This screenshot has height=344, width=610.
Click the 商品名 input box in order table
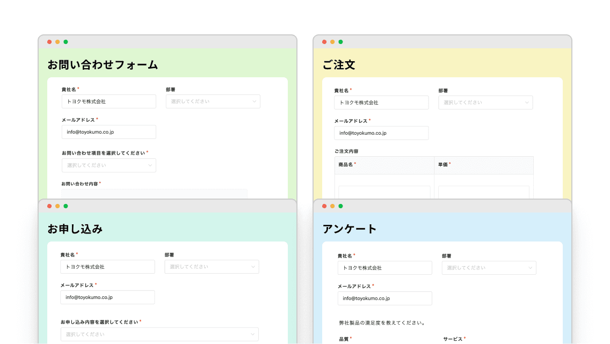tap(384, 193)
